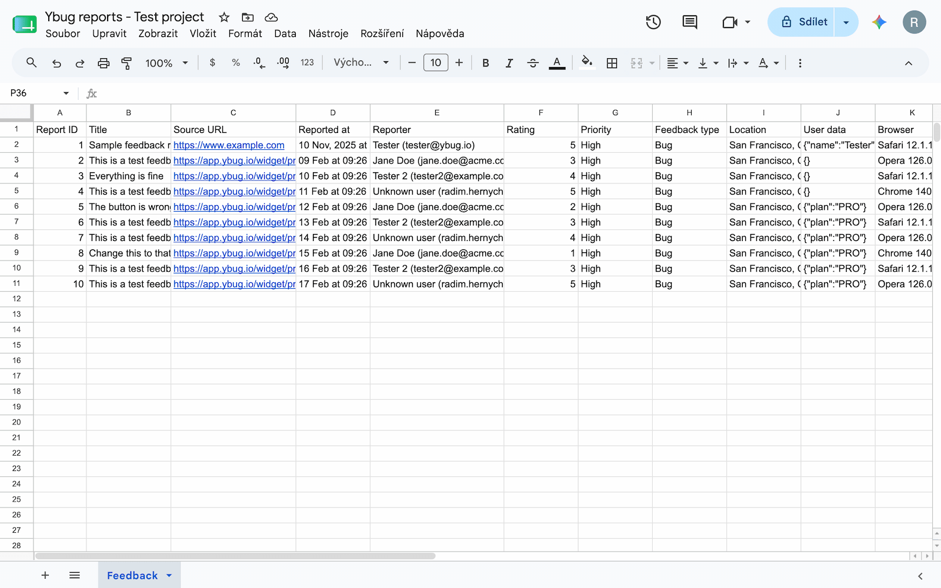Open the account avatar R
941x588 pixels.
(914, 22)
